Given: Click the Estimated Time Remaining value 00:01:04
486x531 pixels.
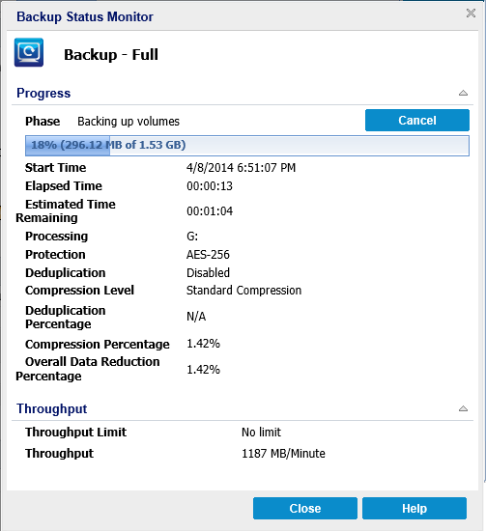Looking at the screenshot, I should [210, 211].
